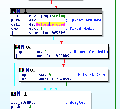Click the Network Drive comment text
This screenshot has width=120, height=109.
coord(93,75)
